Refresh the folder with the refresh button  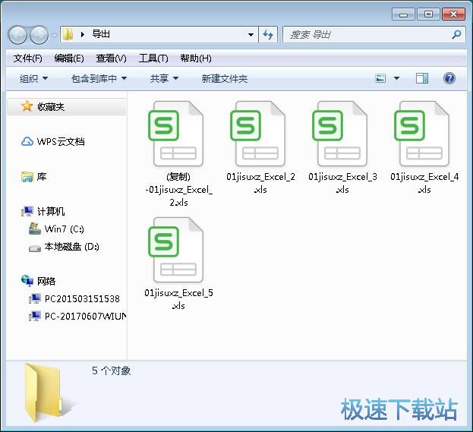pos(268,35)
